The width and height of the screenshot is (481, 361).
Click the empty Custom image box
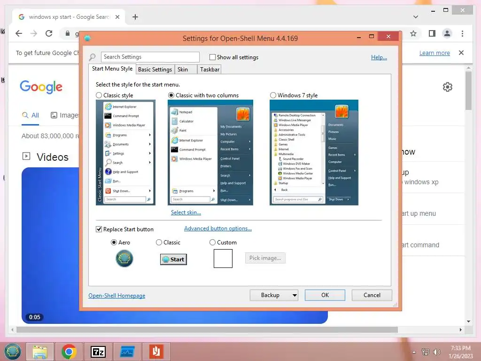point(223,259)
